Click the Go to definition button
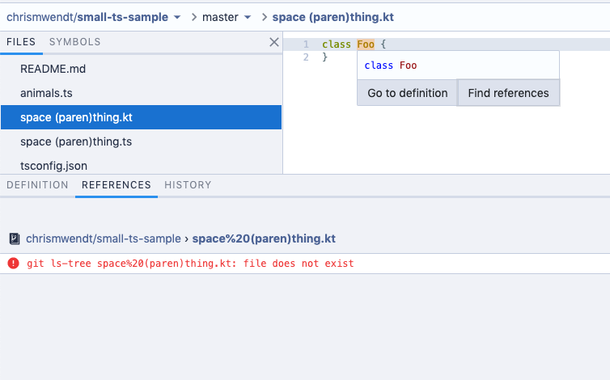Image resolution: width=610 pixels, height=380 pixels. pyautogui.click(x=407, y=93)
